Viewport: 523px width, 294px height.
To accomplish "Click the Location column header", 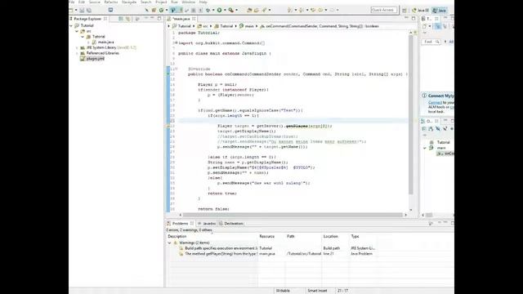I will click(x=335, y=236).
